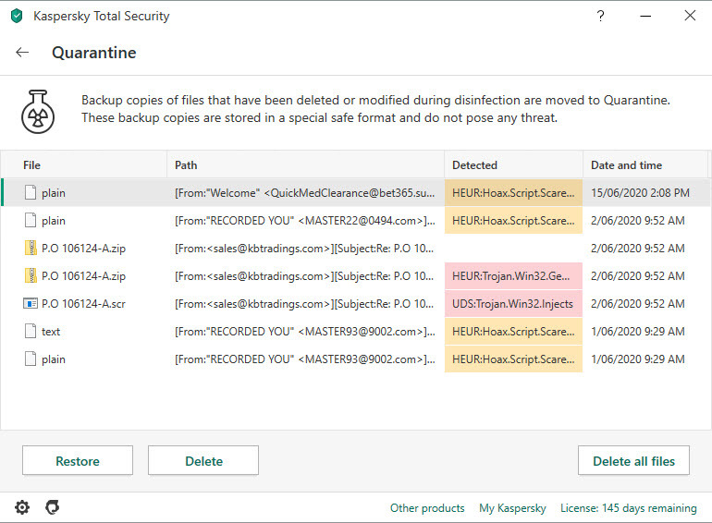This screenshot has height=523, width=712.
Task: Go back using the arrow icon
Action: pyautogui.click(x=22, y=53)
